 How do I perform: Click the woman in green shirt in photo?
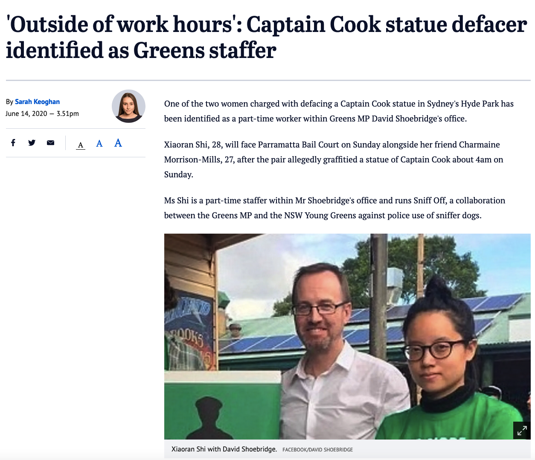(448, 362)
